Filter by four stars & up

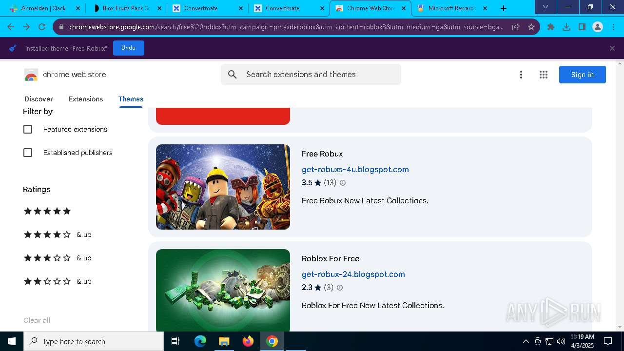pyautogui.click(x=58, y=234)
